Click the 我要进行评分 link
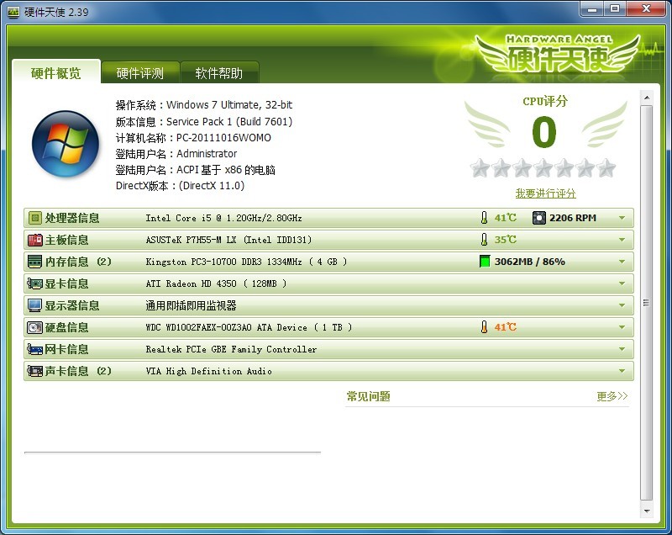Viewport: 672px width, 535px height. point(545,193)
